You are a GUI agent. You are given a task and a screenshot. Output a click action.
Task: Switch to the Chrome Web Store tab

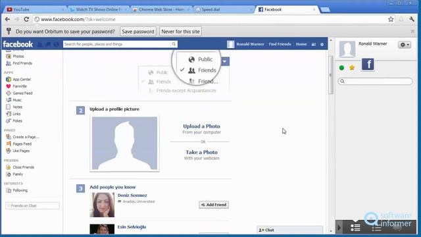[x=161, y=9]
